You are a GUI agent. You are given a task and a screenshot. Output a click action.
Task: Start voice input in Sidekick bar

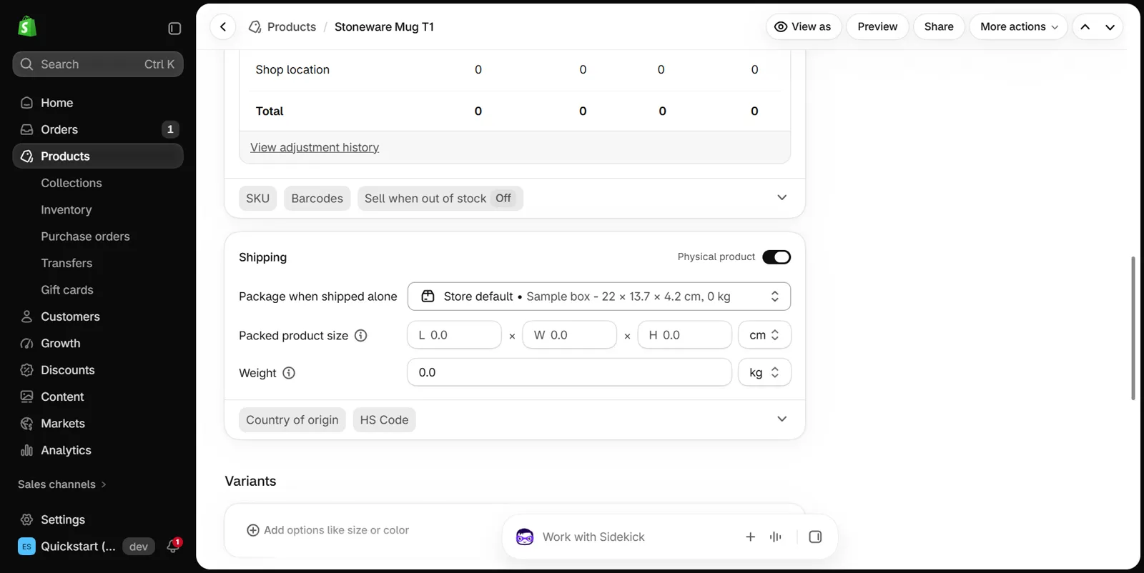pyautogui.click(x=776, y=537)
